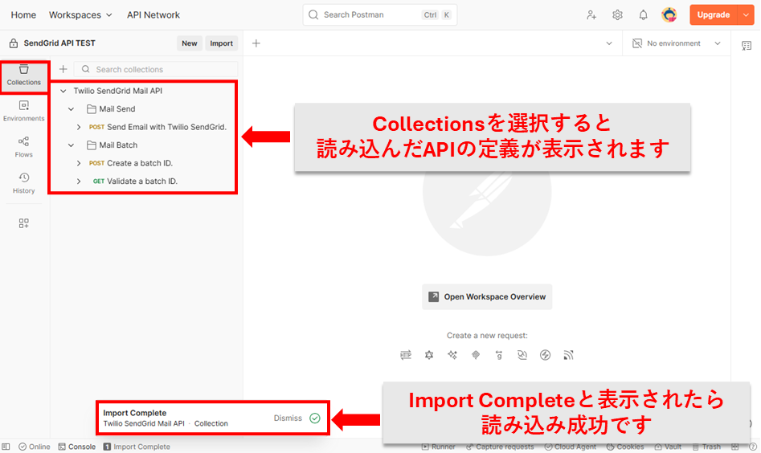Click the Open Workspace Overview button

pos(487,296)
